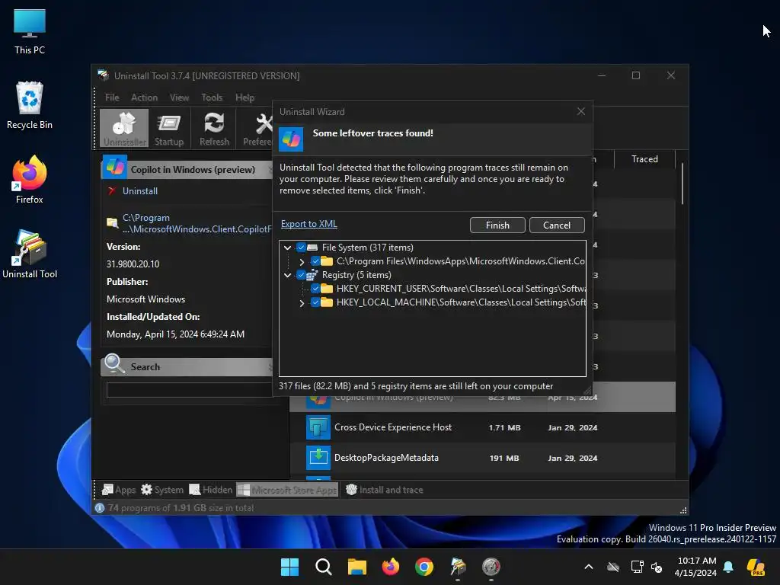Click the Uninstall link in details panel
780x585 pixels.
pyautogui.click(x=140, y=191)
